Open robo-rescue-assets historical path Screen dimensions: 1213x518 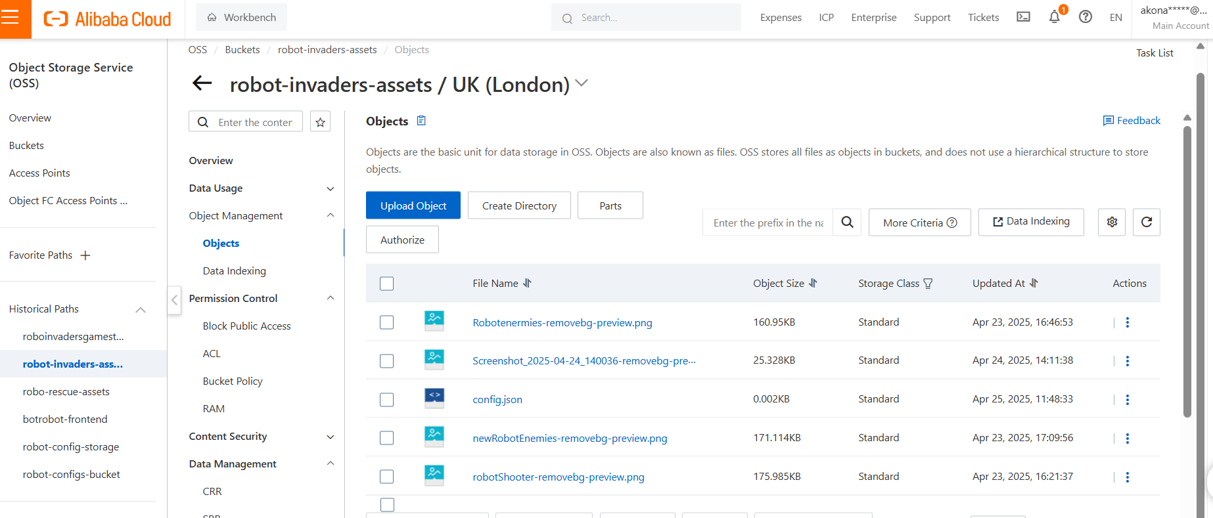coord(66,392)
